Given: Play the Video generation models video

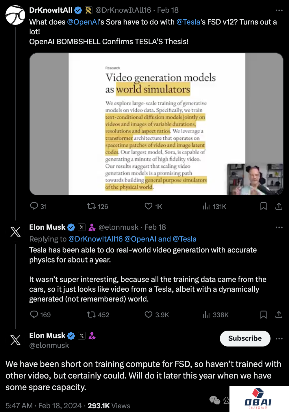Looking at the screenshot, I should pyautogui.click(x=156, y=124).
